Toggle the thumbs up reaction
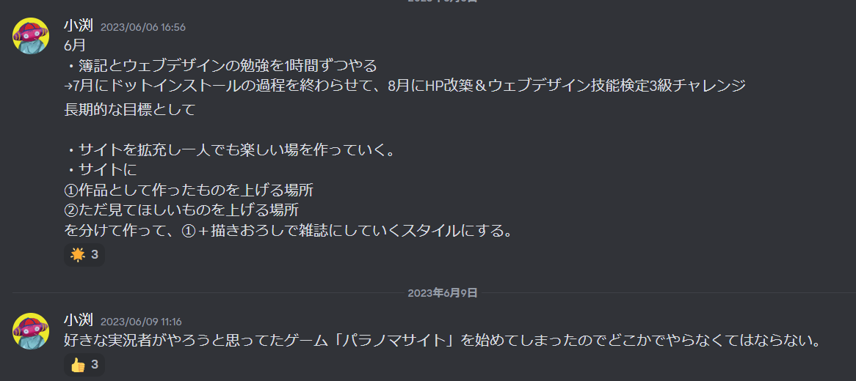 [x=84, y=365]
